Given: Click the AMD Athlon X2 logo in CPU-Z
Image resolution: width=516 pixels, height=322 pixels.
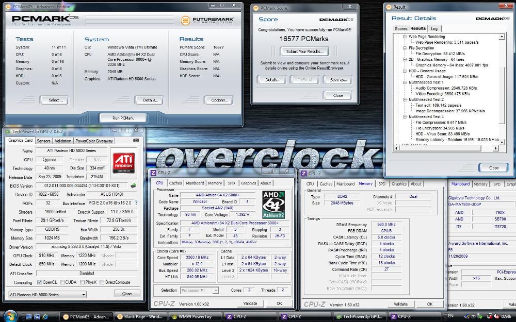Looking at the screenshot, I should coord(273,205).
